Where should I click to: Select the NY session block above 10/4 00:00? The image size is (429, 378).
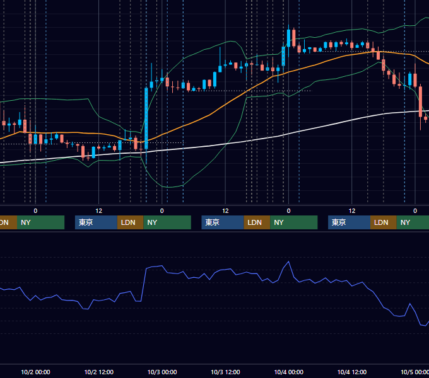click(x=294, y=222)
